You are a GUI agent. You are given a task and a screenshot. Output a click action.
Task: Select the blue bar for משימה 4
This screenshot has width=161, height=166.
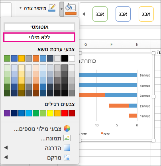click(x=108, y=85)
